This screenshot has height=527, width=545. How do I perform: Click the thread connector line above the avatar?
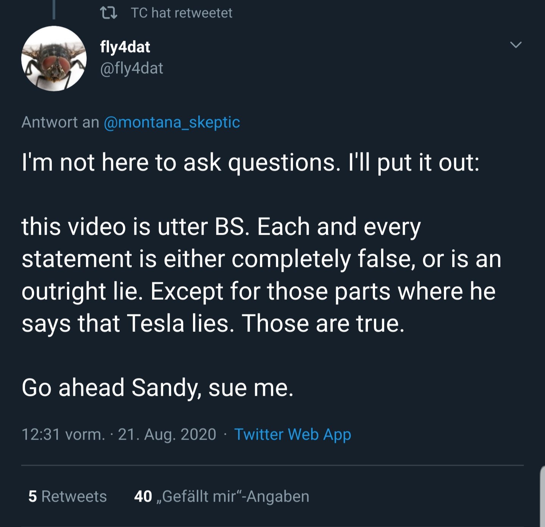(x=54, y=9)
